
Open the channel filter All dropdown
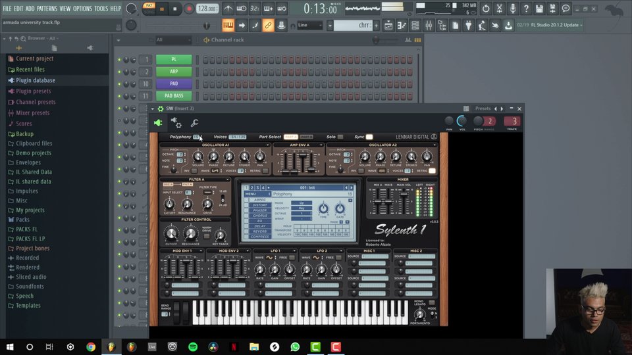[x=173, y=40]
